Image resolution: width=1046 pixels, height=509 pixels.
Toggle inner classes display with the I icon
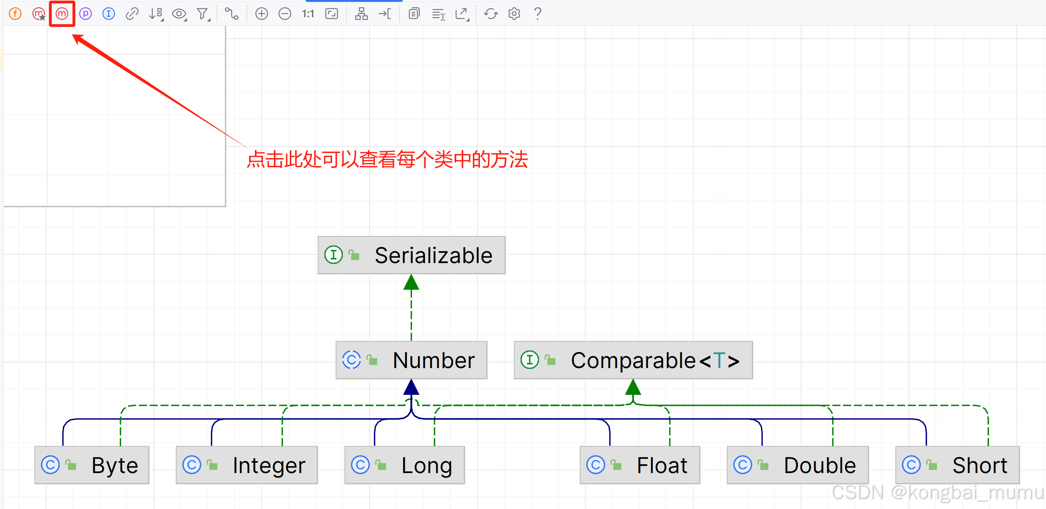108,14
